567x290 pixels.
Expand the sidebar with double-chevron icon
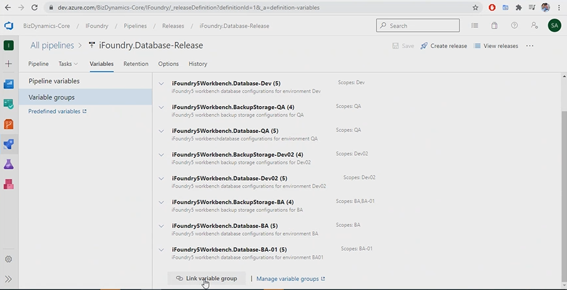click(x=9, y=279)
